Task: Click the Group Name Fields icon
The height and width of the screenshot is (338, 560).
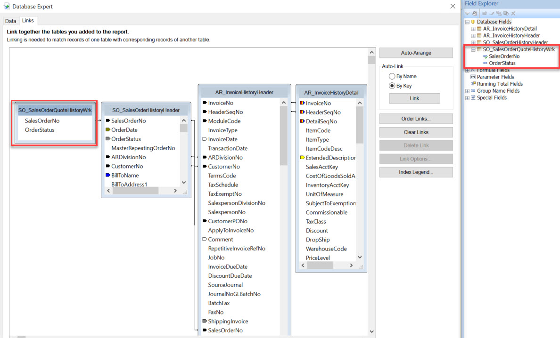Action: (x=473, y=90)
